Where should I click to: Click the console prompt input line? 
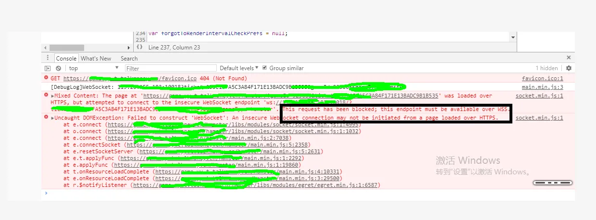pos(308,193)
